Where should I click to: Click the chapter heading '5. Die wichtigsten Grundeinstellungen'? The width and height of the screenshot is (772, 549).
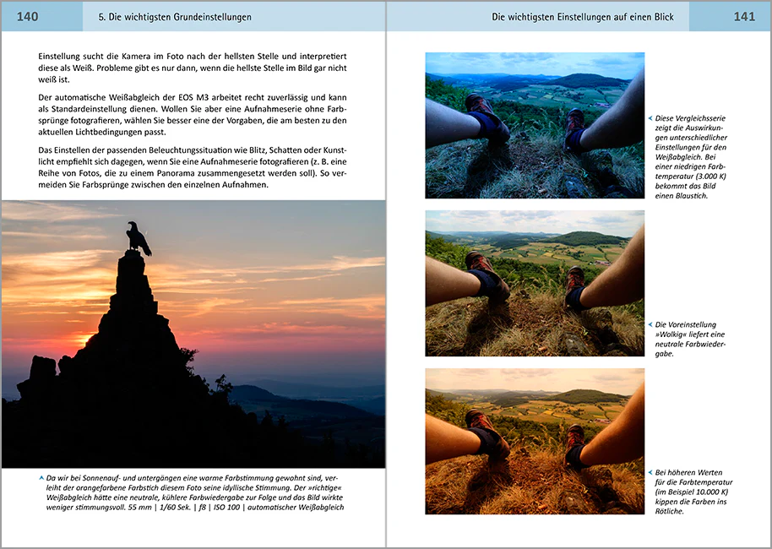(175, 17)
